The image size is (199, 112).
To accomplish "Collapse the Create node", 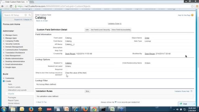I will pyautogui.click(x=4, y=81).
